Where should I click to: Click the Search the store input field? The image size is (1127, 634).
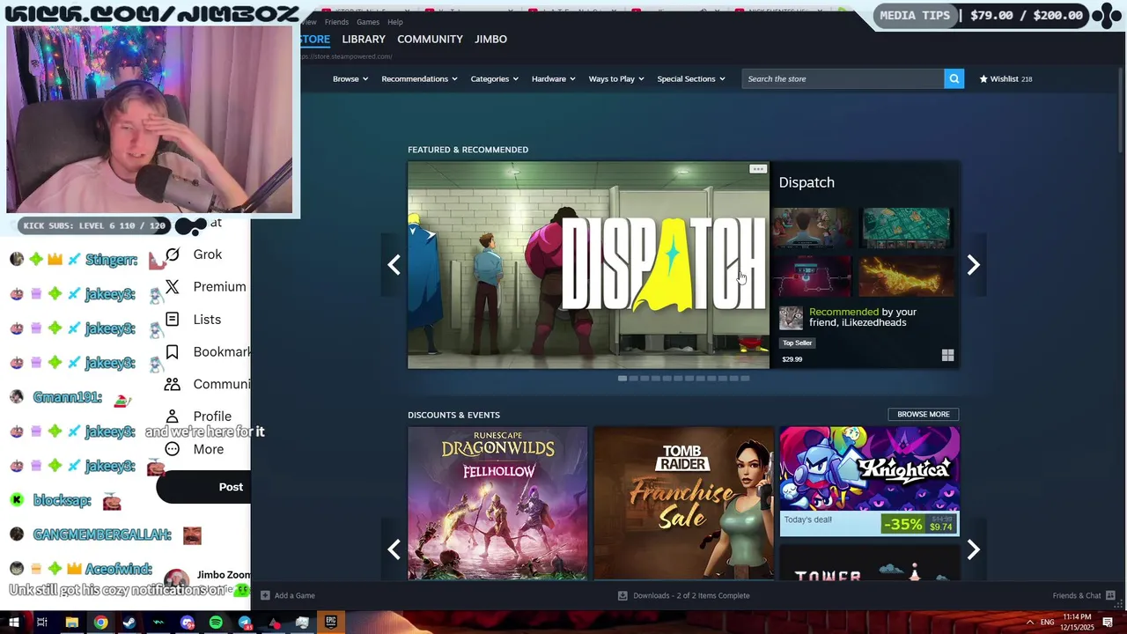pos(843,79)
